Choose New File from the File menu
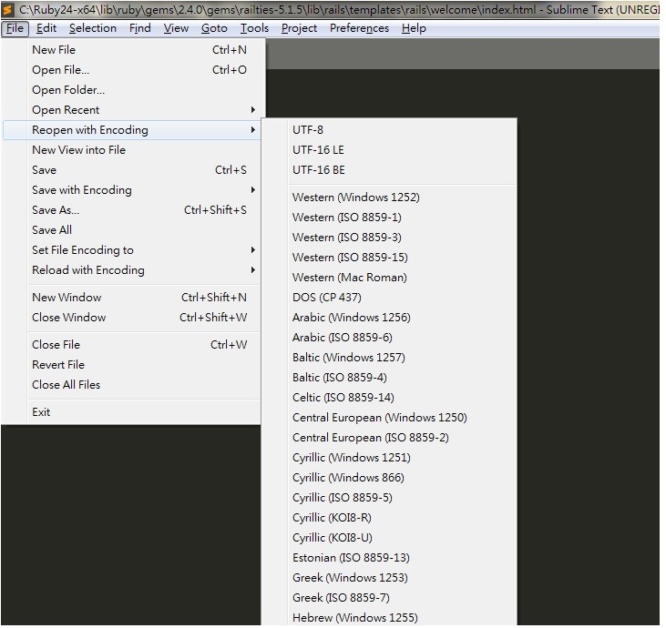The image size is (666, 628). click(x=132, y=50)
